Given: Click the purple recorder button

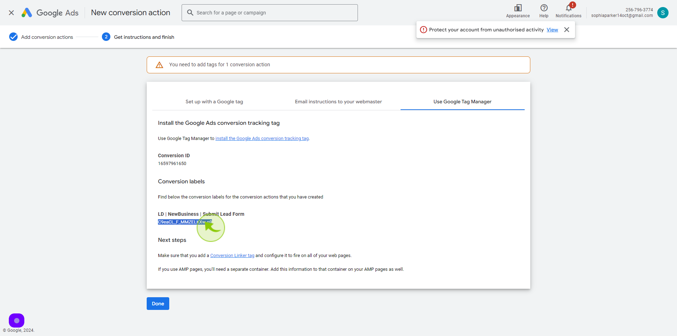Looking at the screenshot, I should tap(17, 320).
